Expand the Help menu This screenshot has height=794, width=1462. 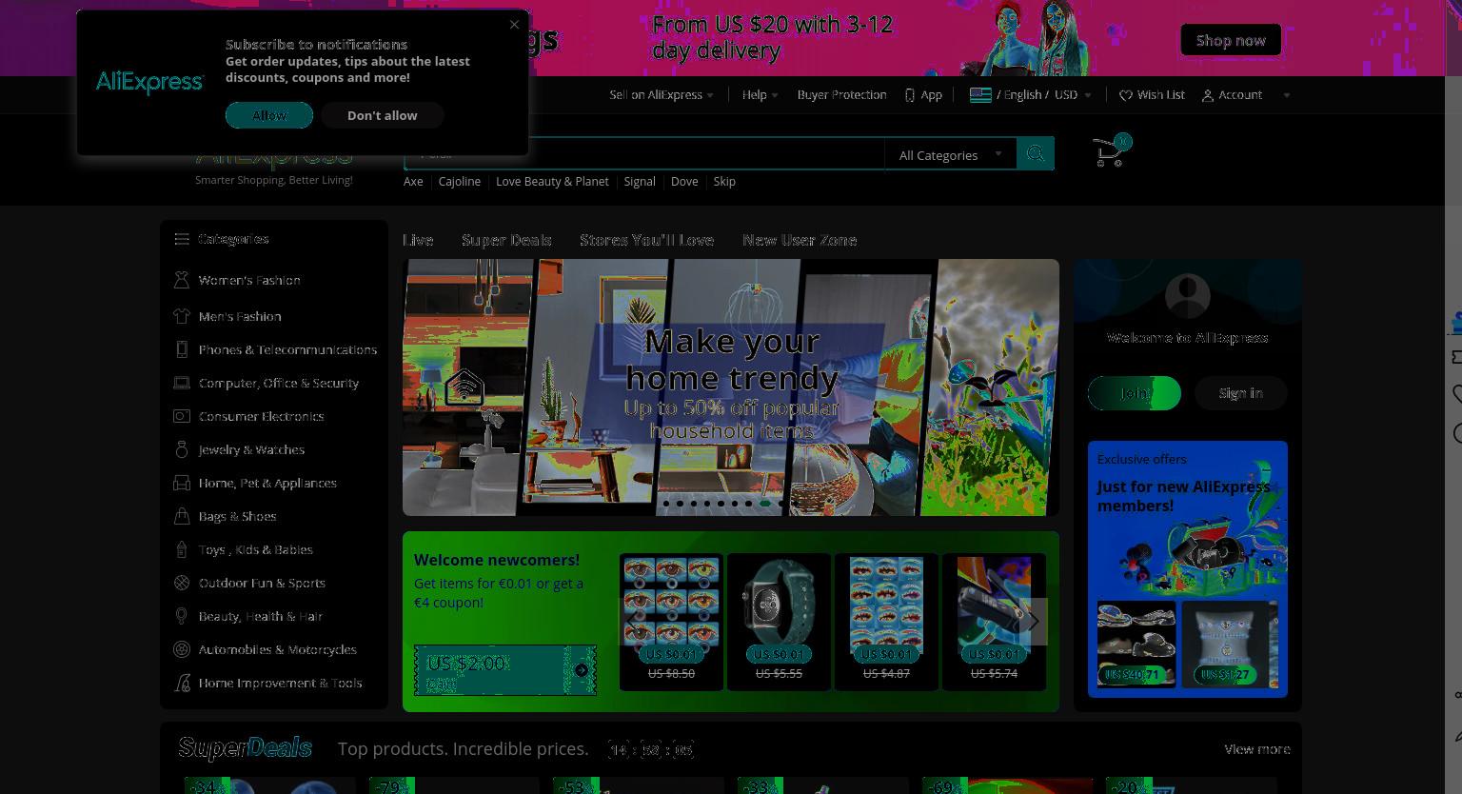tap(760, 94)
